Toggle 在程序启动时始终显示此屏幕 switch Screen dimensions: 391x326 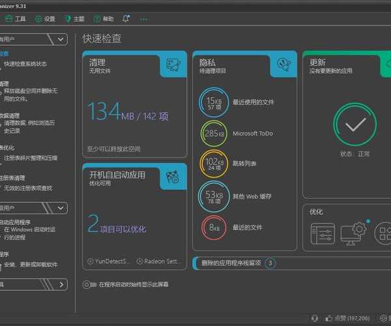[89, 284]
